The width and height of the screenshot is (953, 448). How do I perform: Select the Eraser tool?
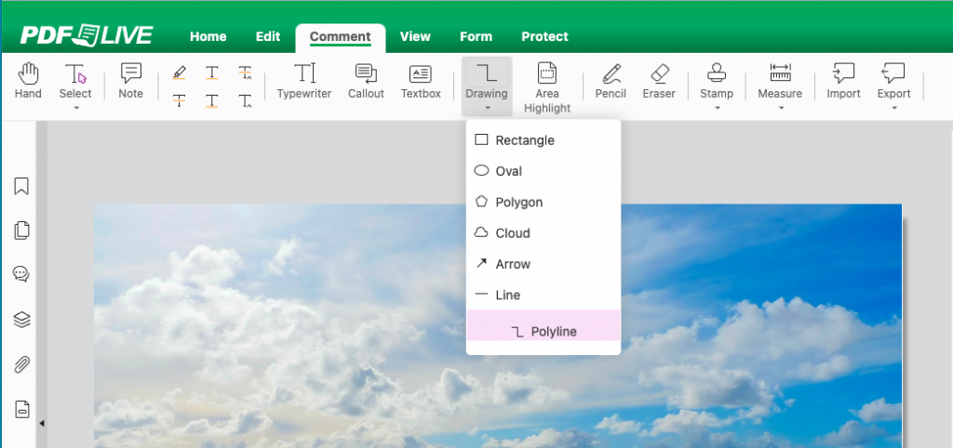tap(659, 80)
